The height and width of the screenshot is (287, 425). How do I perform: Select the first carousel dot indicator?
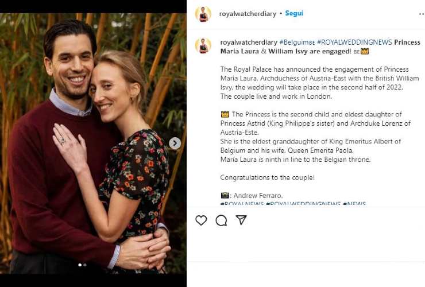tap(80, 265)
